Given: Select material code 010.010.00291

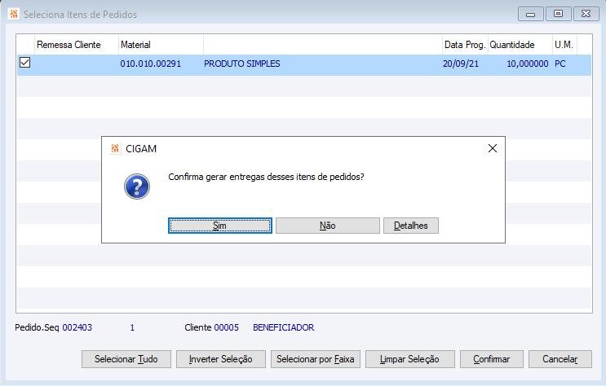Looking at the screenshot, I should point(151,64).
